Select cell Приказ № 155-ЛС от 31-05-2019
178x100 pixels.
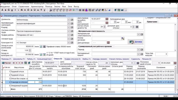pyautogui.click(x=161, y=72)
